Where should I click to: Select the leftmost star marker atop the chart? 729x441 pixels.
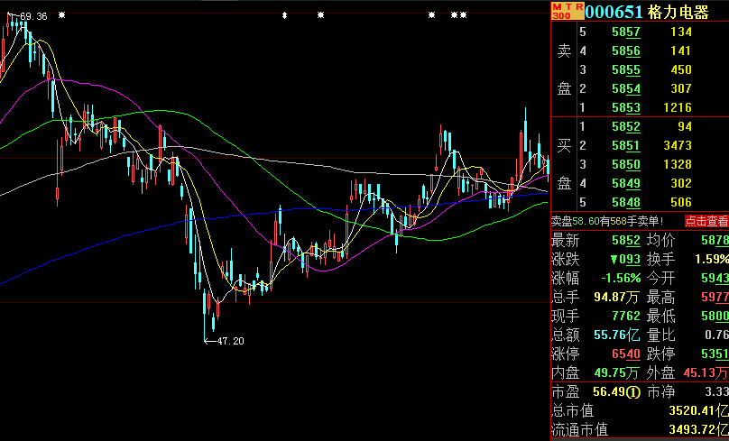pos(61,15)
